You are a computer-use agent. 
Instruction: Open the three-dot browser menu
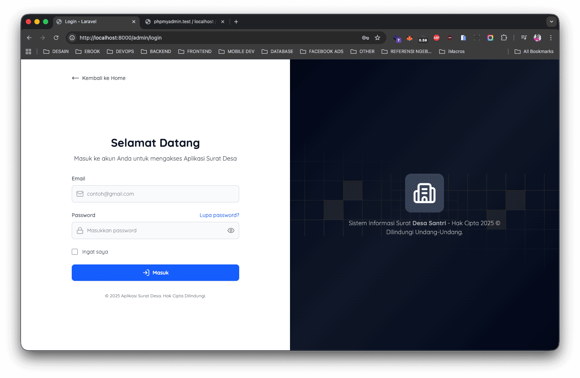tap(550, 38)
